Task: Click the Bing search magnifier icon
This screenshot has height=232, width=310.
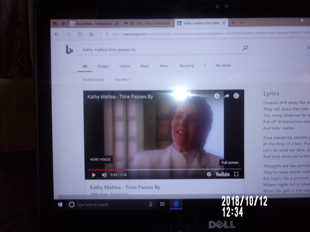Action: 245,48
